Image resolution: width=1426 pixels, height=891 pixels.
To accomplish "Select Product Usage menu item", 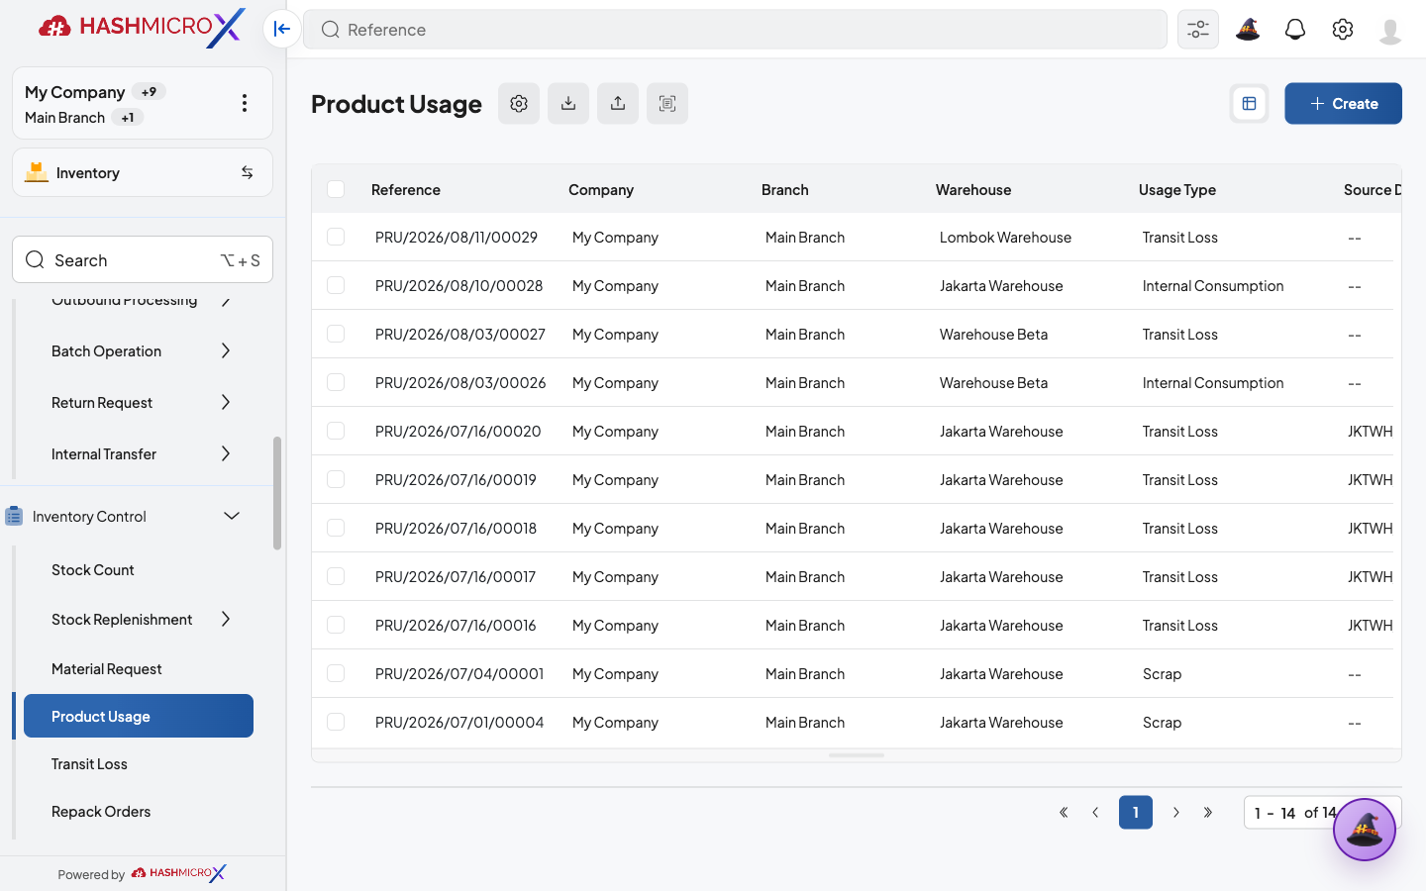I will tap(139, 716).
